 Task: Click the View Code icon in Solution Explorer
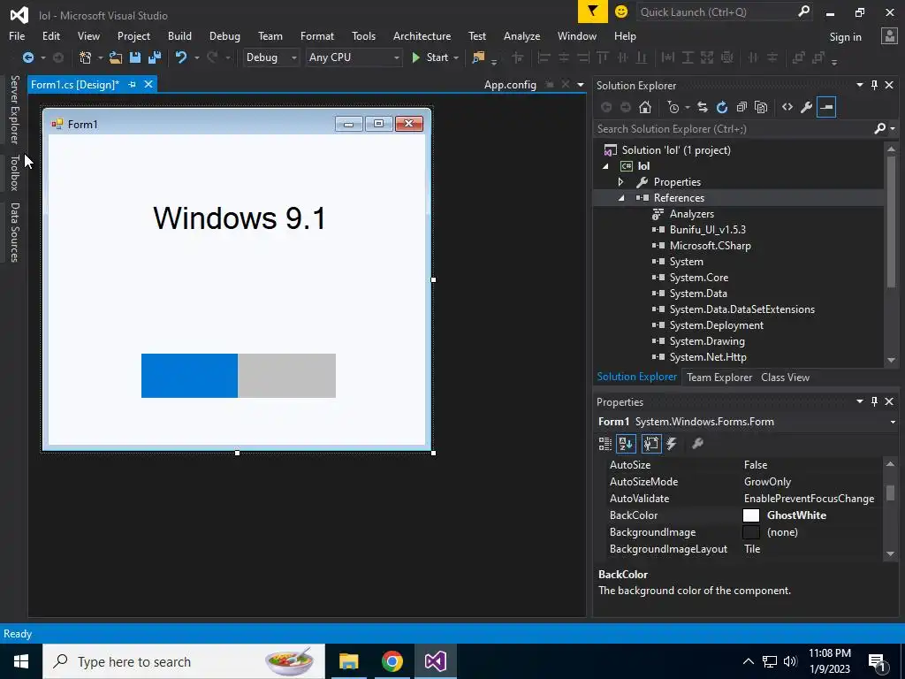(787, 107)
